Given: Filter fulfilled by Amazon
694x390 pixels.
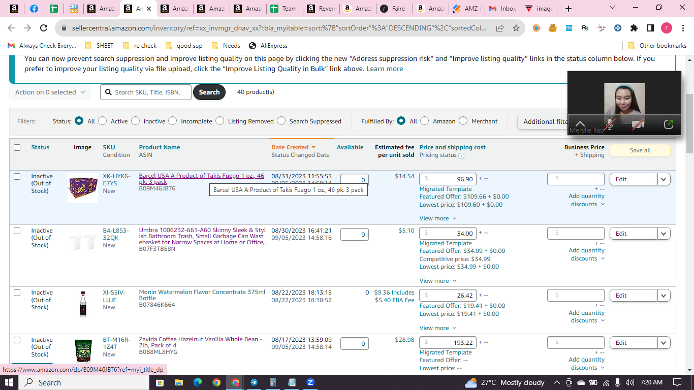Looking at the screenshot, I should (x=425, y=121).
